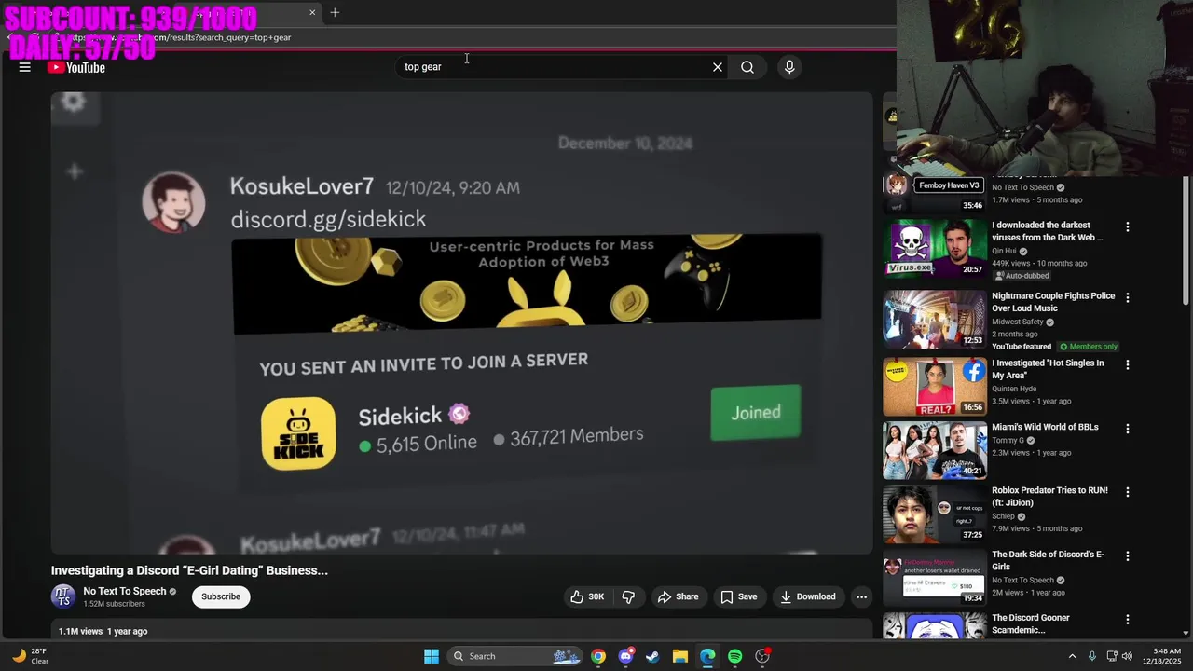Image resolution: width=1193 pixels, height=671 pixels.
Task: Clear the 'top gear' search text
Action: [x=718, y=67]
